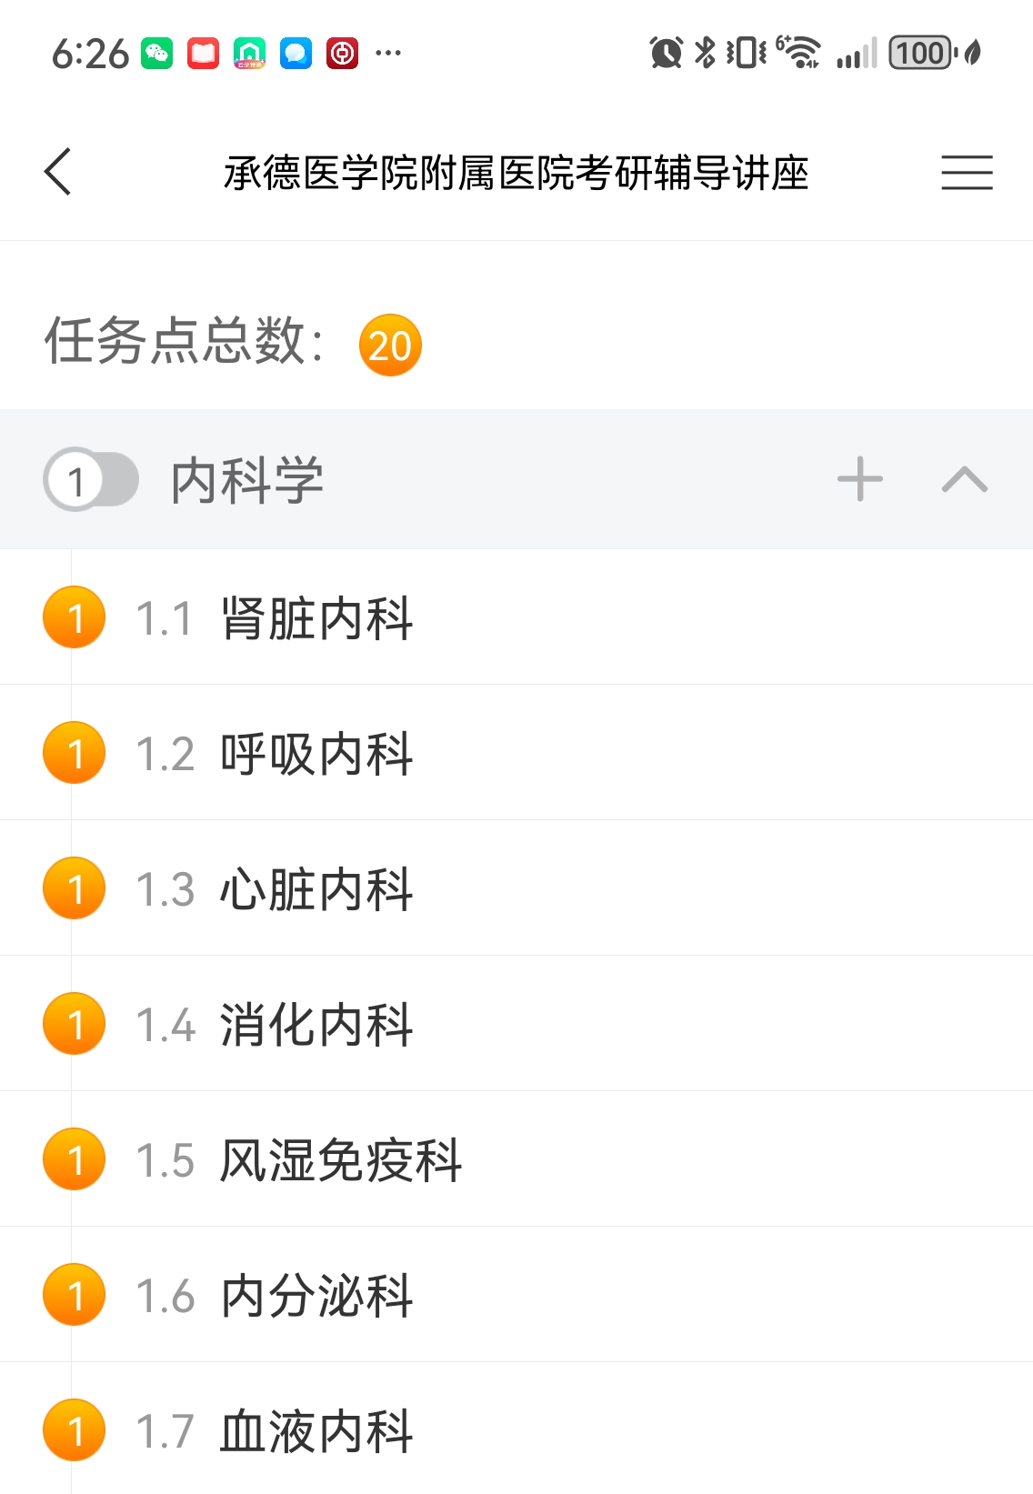The image size is (1033, 1494).
Task: Tap the orange badge beside 心脏内科
Action: (x=75, y=888)
